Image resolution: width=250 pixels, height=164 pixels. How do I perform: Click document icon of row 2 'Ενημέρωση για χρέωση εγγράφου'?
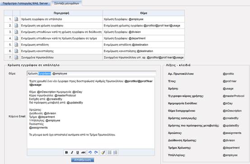16,26
